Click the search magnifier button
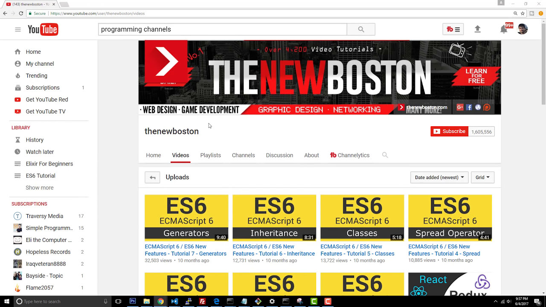The height and width of the screenshot is (307, 546). [x=361, y=29]
